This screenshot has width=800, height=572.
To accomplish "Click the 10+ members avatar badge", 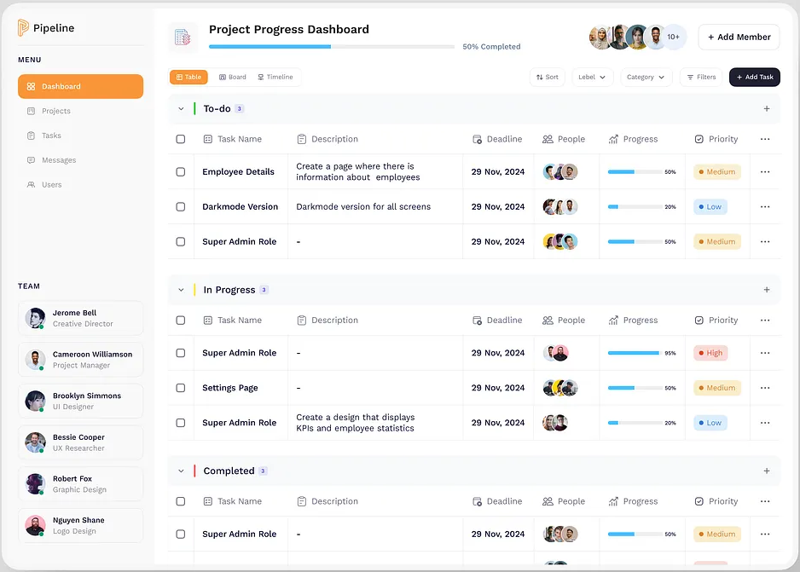I will 674,38.
